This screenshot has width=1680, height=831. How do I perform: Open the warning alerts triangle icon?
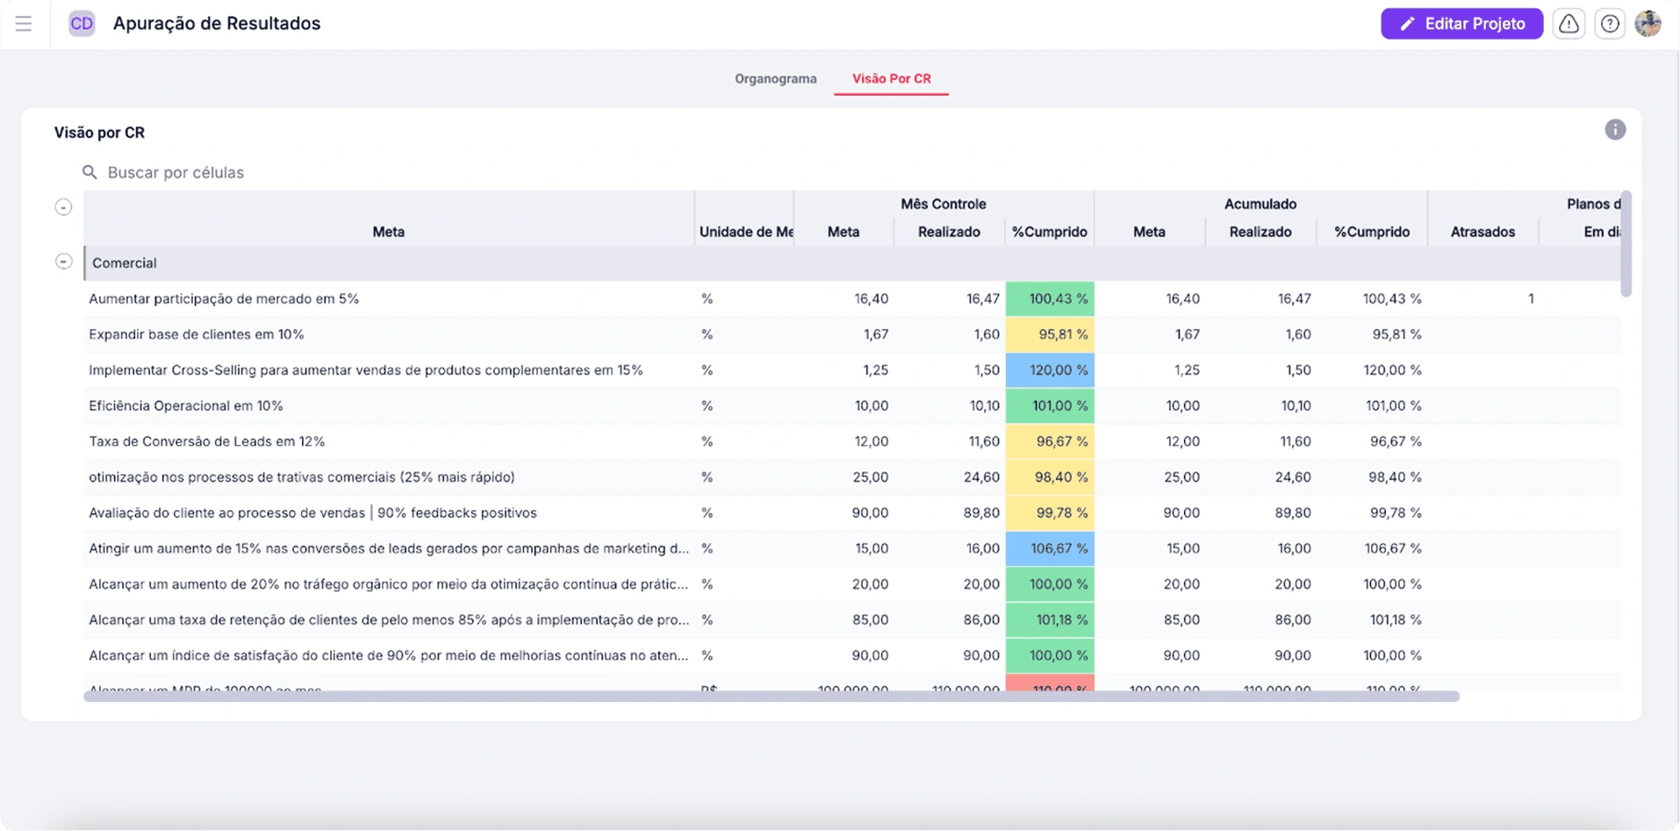click(x=1569, y=24)
